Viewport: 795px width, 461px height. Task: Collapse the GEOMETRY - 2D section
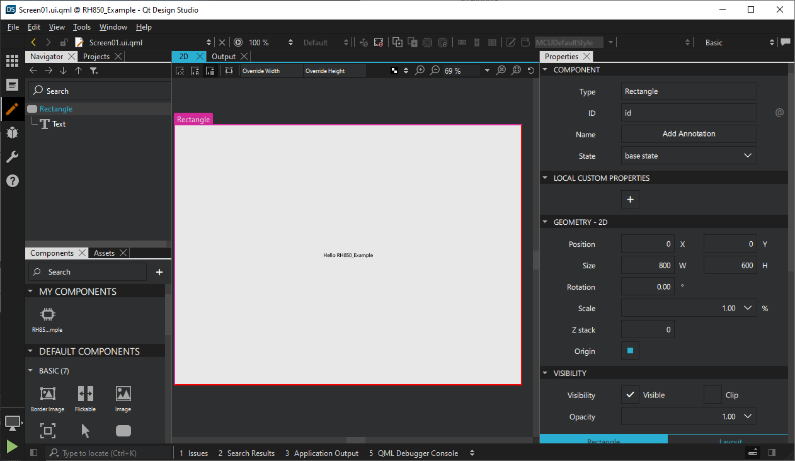pos(545,222)
